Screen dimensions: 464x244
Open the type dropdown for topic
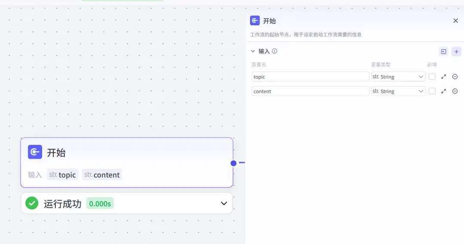coord(398,77)
